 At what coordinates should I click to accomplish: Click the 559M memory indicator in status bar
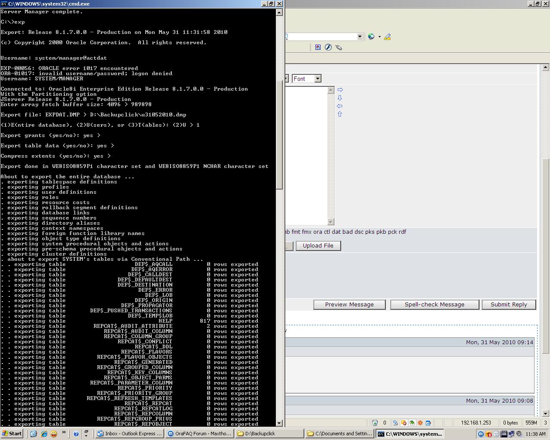tap(531, 423)
